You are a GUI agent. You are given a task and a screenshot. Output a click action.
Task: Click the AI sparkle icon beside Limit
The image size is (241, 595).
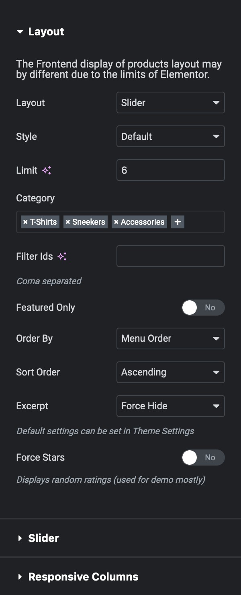[47, 170]
